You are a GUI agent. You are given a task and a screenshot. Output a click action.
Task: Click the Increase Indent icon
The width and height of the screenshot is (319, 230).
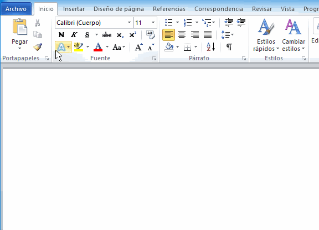(241, 23)
